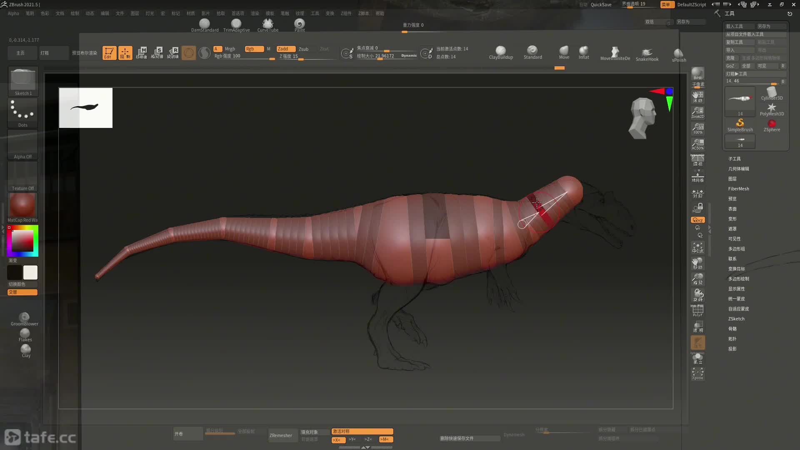Expand the 变形 deformation section

tap(732, 219)
